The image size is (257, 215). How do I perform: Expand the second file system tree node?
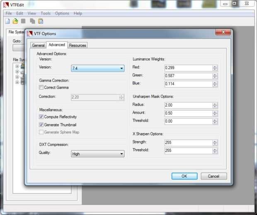[x=17, y=72]
